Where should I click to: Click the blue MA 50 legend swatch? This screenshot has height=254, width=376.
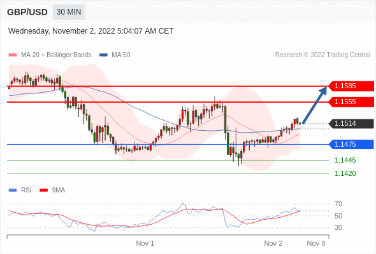click(x=104, y=55)
